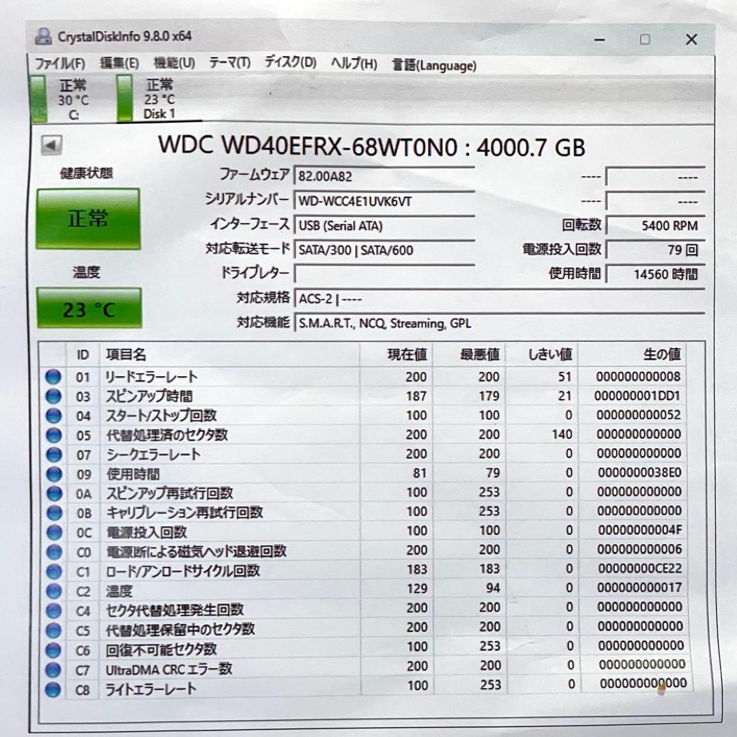Click the blue status orb for ID 03
This screenshot has width=737, height=737.
coord(53,396)
